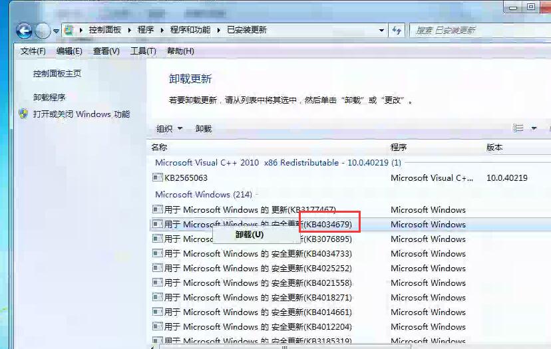Open 打开或关闭 Windows 功能 link

[81, 114]
